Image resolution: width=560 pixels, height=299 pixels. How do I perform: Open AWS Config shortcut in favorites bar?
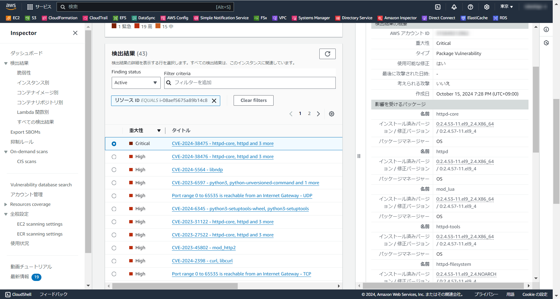174,18
